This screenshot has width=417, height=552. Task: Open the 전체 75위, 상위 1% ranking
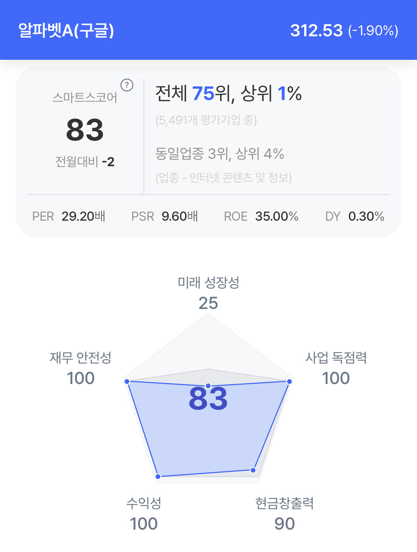click(x=228, y=94)
